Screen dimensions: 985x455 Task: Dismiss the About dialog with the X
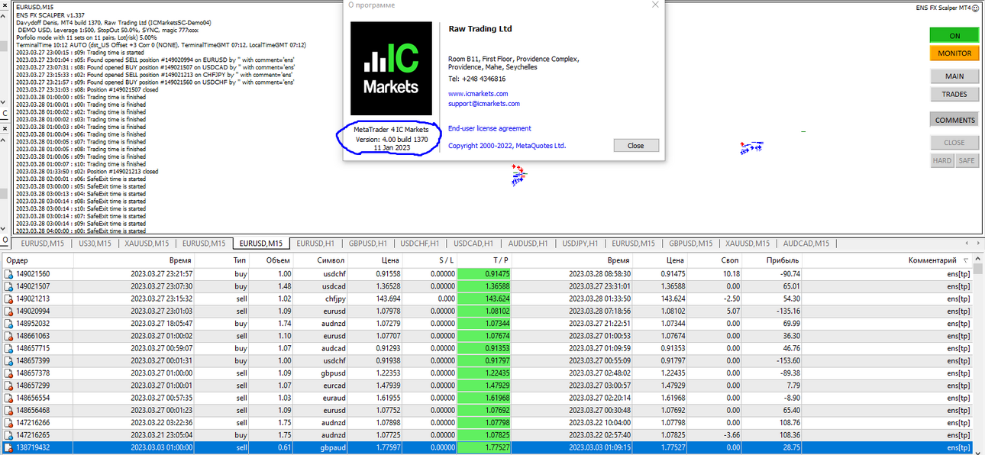tap(655, 5)
